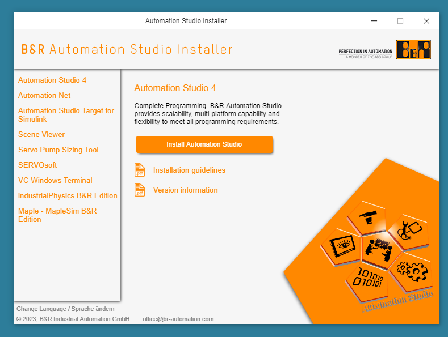The height and width of the screenshot is (337, 448).
Task: Click the Automation Studio 4 heading text
Action: click(175, 88)
